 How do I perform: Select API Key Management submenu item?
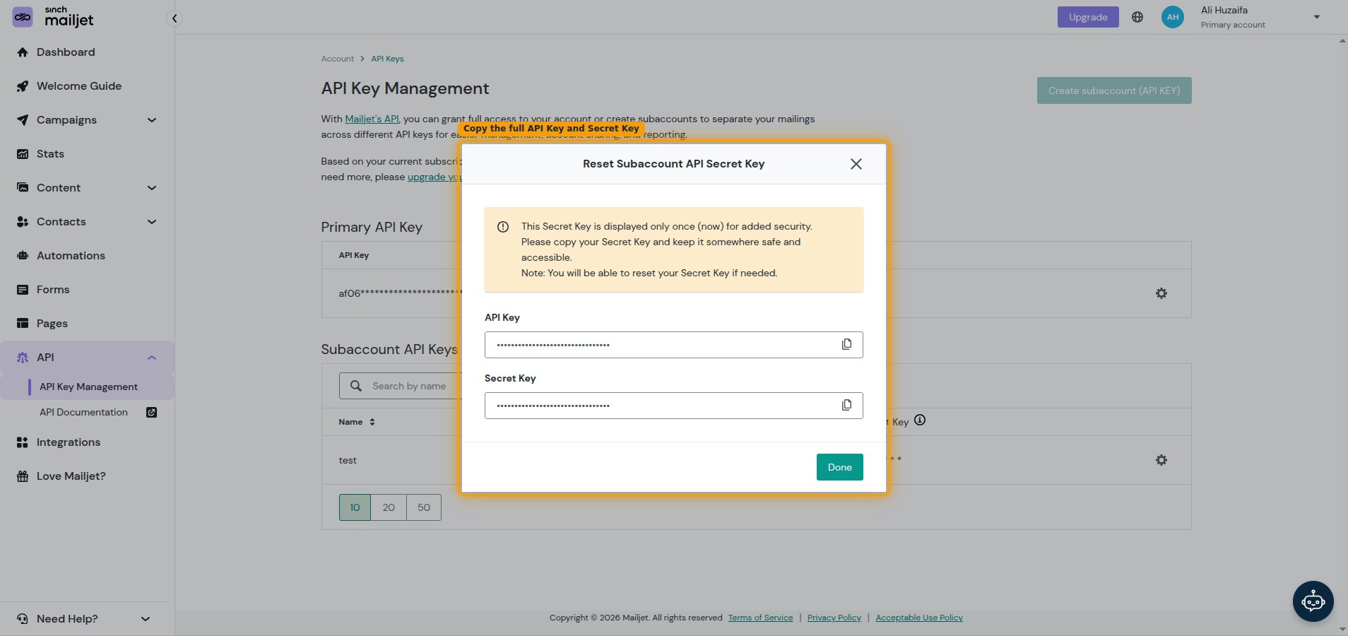click(88, 387)
